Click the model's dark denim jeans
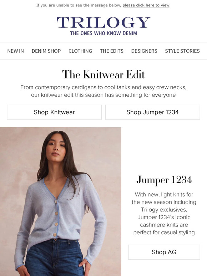Image resolution: width=207 pixels, height=276 pixels. pos(54,259)
